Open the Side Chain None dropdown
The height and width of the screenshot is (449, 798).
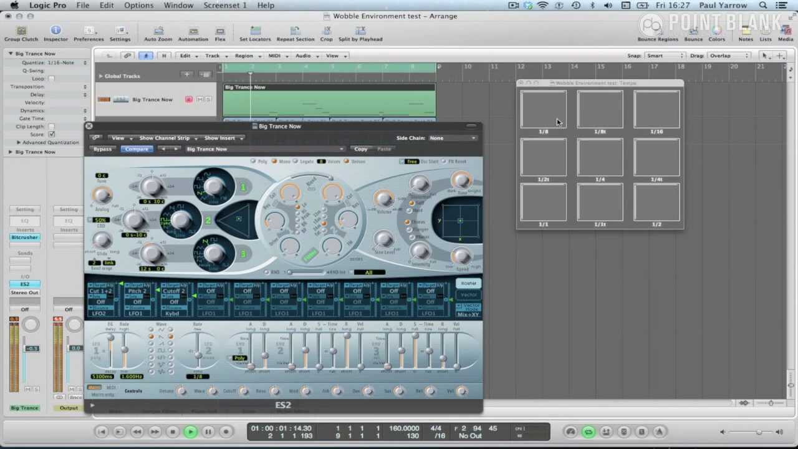(x=453, y=138)
